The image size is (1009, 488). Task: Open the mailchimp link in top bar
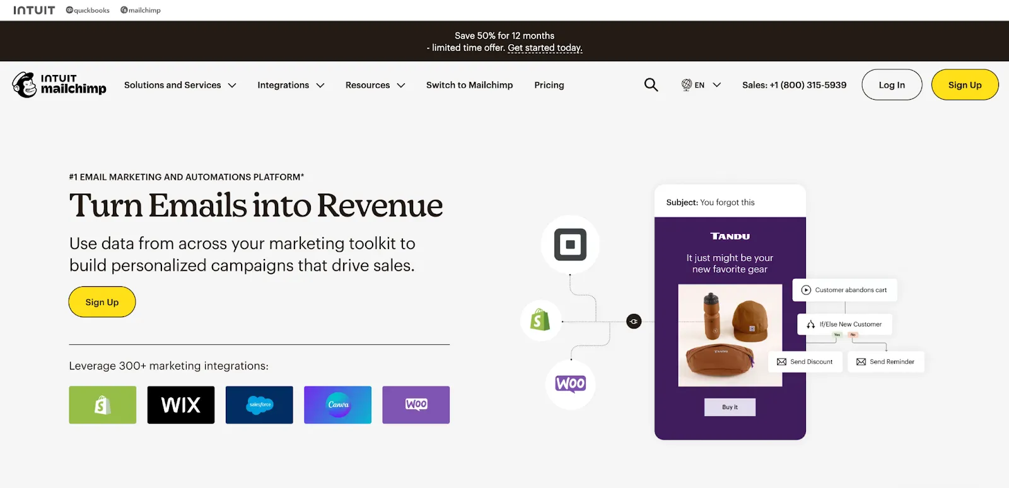coord(141,10)
